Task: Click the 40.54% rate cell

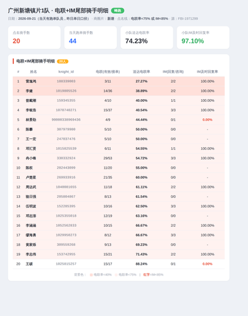Action: click(141, 110)
